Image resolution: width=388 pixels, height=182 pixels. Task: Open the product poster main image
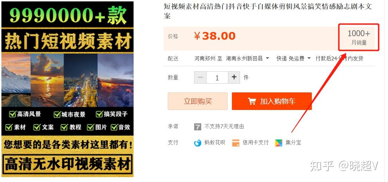click(x=68, y=89)
